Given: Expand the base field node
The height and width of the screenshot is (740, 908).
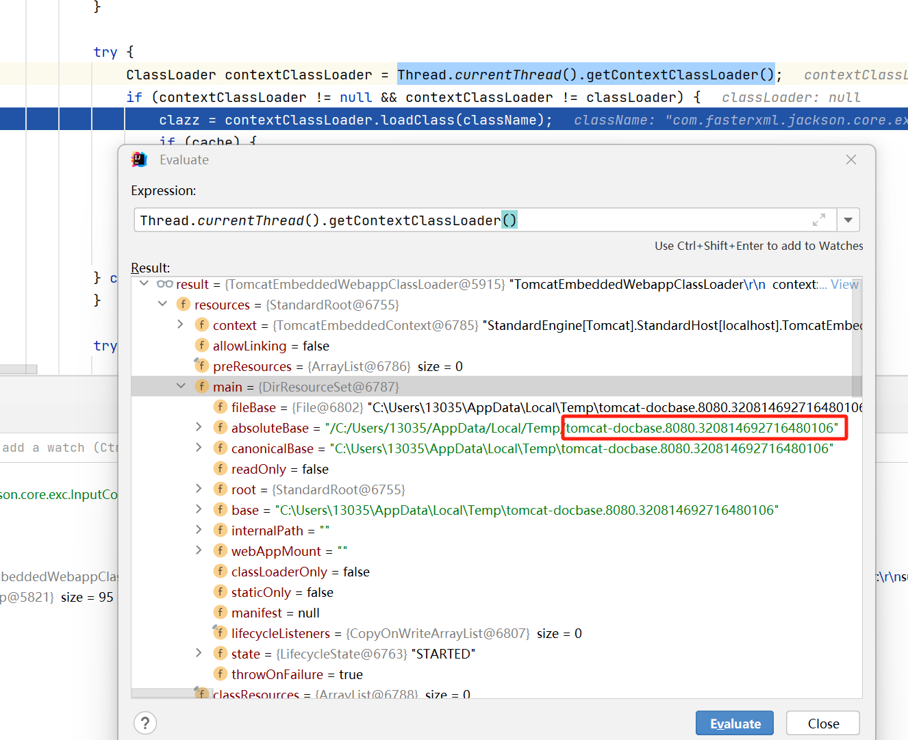Looking at the screenshot, I should [199, 509].
